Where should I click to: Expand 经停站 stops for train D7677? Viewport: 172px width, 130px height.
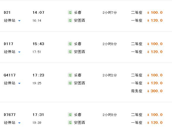[12, 123]
